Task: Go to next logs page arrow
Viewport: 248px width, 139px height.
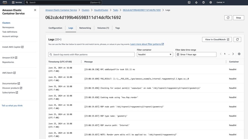Action: click(233, 54)
